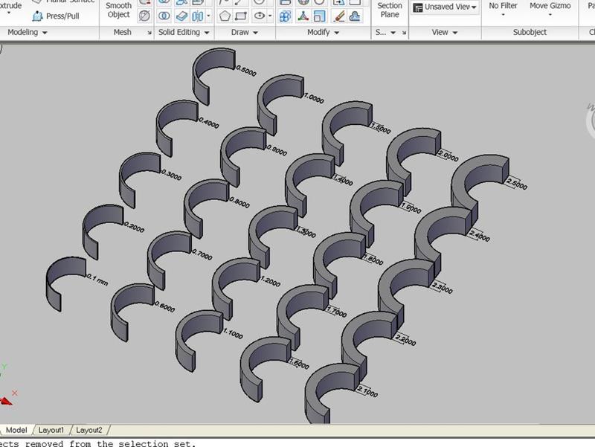The height and width of the screenshot is (447, 595).
Task: Select the Polygon draw tool
Action: coord(225,15)
